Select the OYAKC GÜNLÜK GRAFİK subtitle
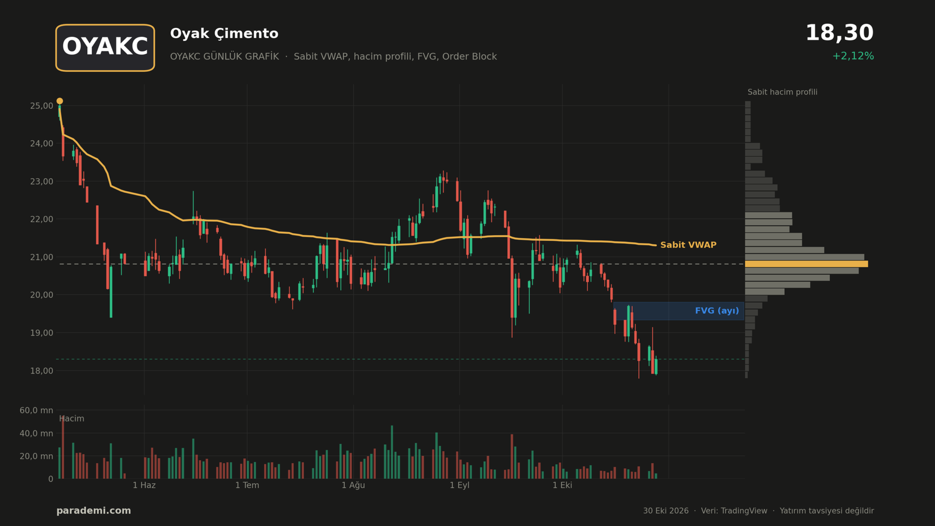Screen dimensions: 935x526 pyautogui.click(x=224, y=57)
